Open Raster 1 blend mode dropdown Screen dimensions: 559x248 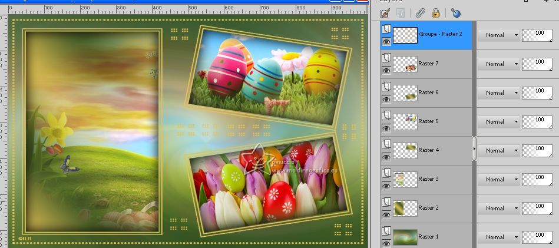[499, 237]
